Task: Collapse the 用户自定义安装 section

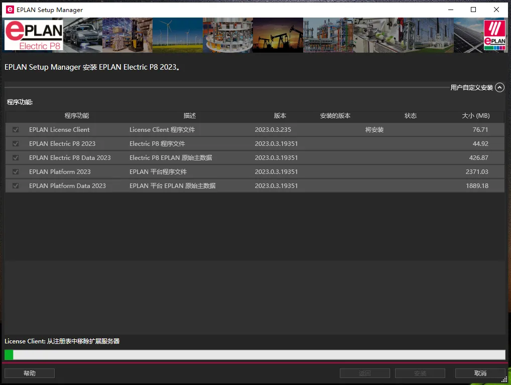Action: [499, 88]
